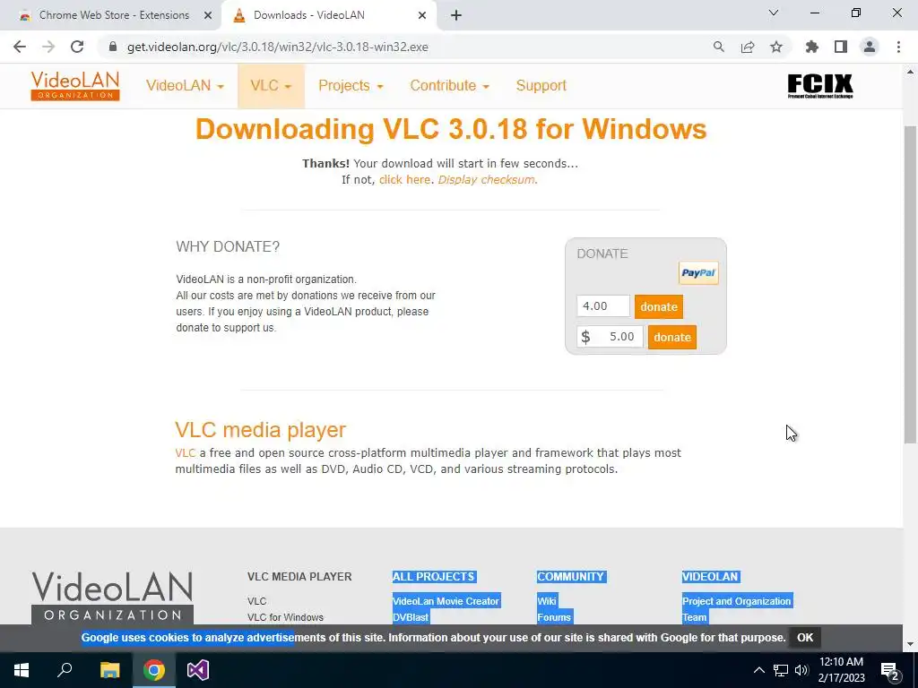Open the Projects dropdown menu
Image resolution: width=918 pixels, height=688 pixels.
(x=351, y=85)
